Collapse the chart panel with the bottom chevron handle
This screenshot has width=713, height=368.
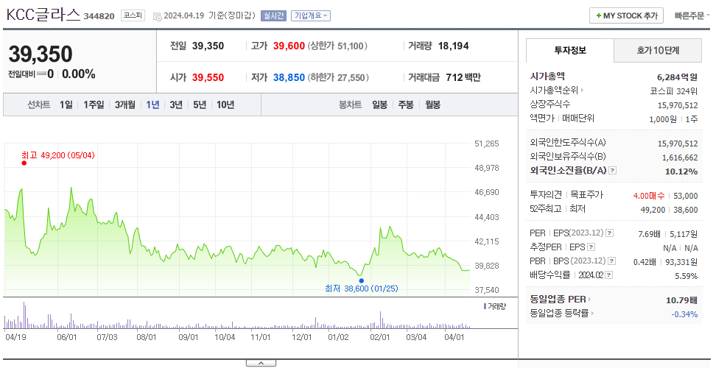tap(261, 363)
